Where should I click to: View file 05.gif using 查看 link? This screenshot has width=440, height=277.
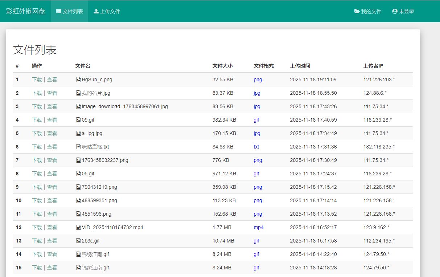click(52, 174)
